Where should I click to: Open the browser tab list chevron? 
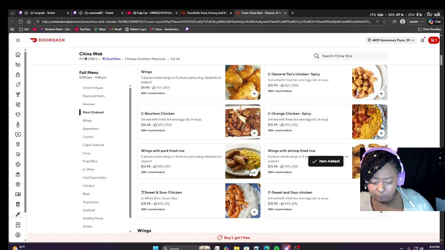pos(13,13)
